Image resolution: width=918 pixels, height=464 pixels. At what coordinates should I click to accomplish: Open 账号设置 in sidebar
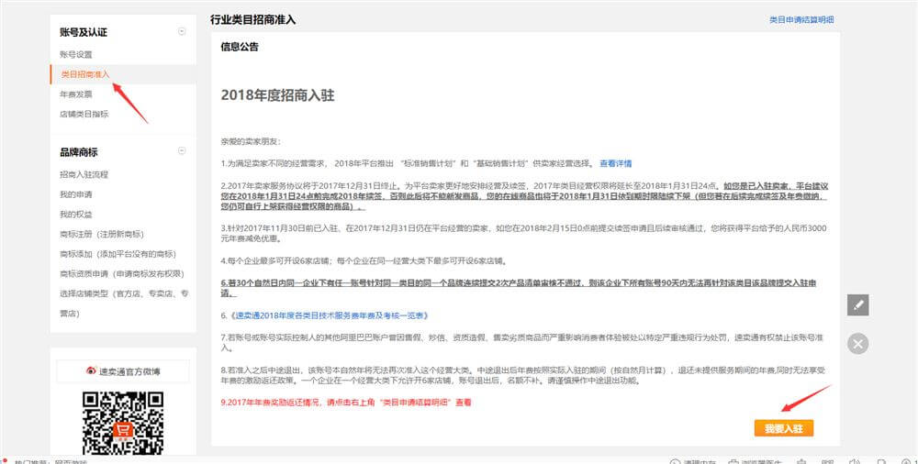coord(76,55)
